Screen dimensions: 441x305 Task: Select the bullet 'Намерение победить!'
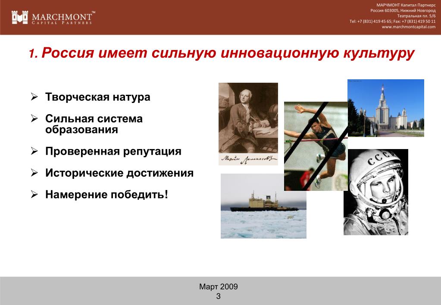tap(106, 195)
